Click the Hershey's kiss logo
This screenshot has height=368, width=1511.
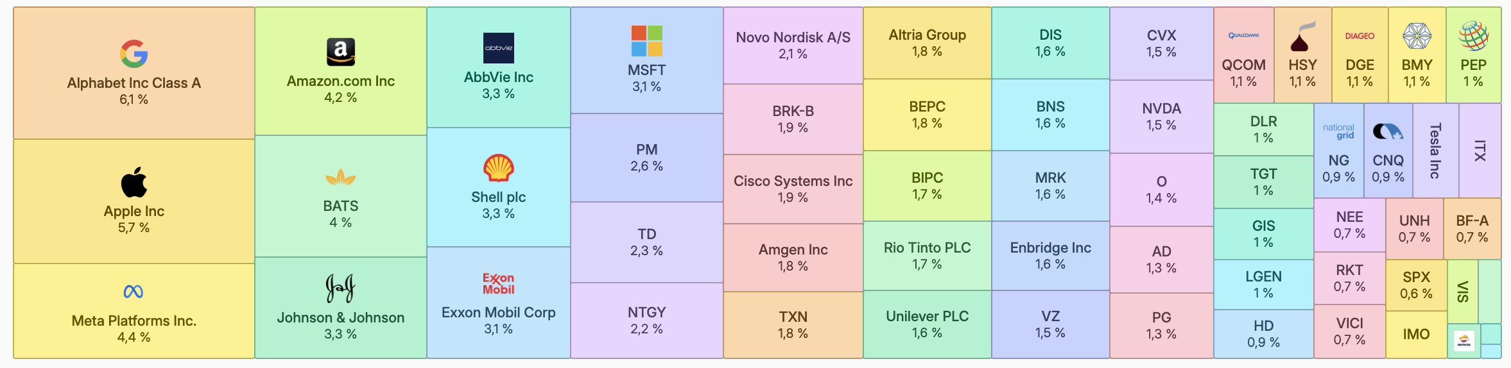pos(1302,38)
